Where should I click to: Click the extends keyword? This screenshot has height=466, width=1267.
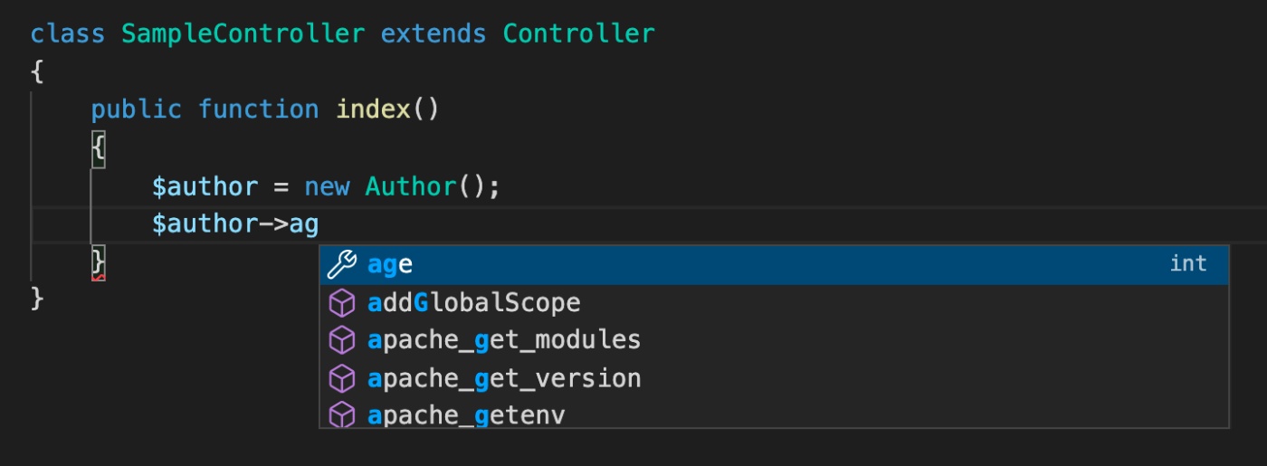click(434, 34)
